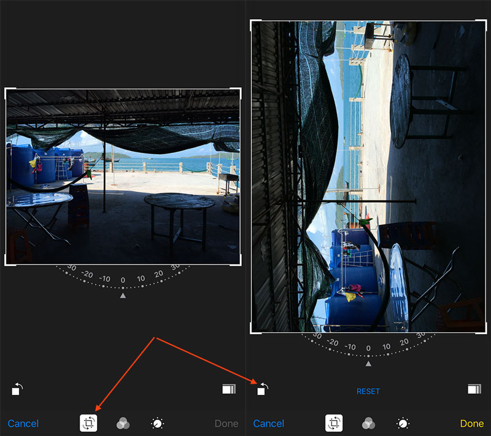Tap RESET to undo the rotation
Image resolution: width=491 pixels, height=436 pixels.
coord(368,391)
